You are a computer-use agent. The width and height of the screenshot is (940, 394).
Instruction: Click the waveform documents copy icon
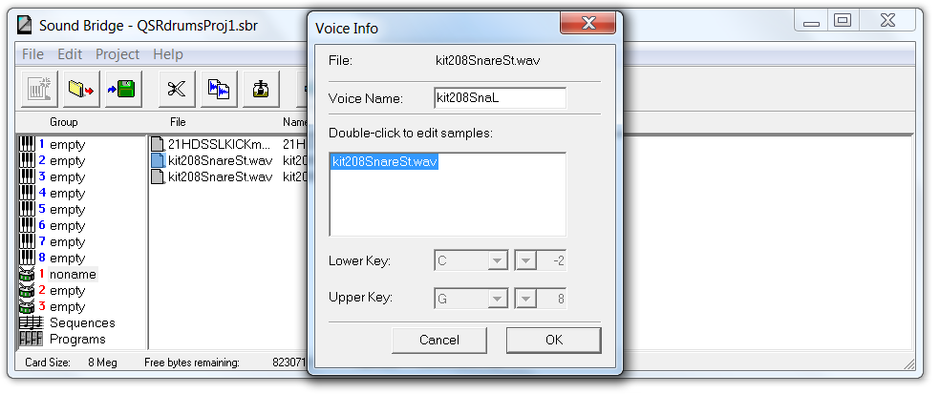click(219, 90)
